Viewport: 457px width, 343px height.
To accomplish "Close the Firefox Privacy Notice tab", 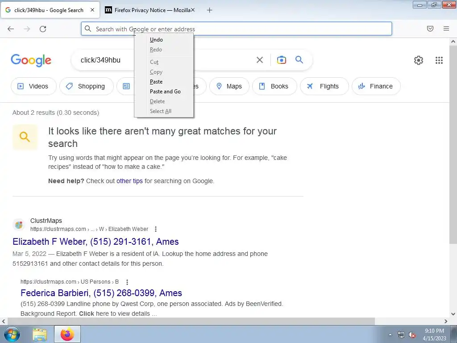I will [193, 10].
